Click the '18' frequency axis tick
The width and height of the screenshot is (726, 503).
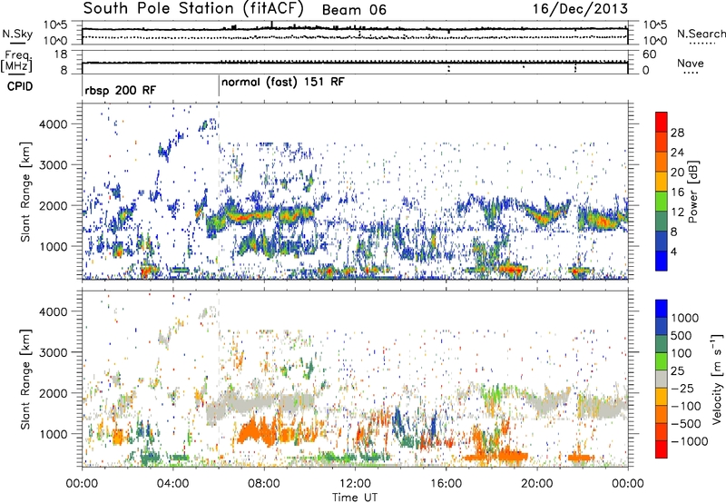click(61, 54)
